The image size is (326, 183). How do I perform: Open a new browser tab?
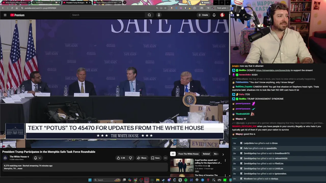point(125,3)
